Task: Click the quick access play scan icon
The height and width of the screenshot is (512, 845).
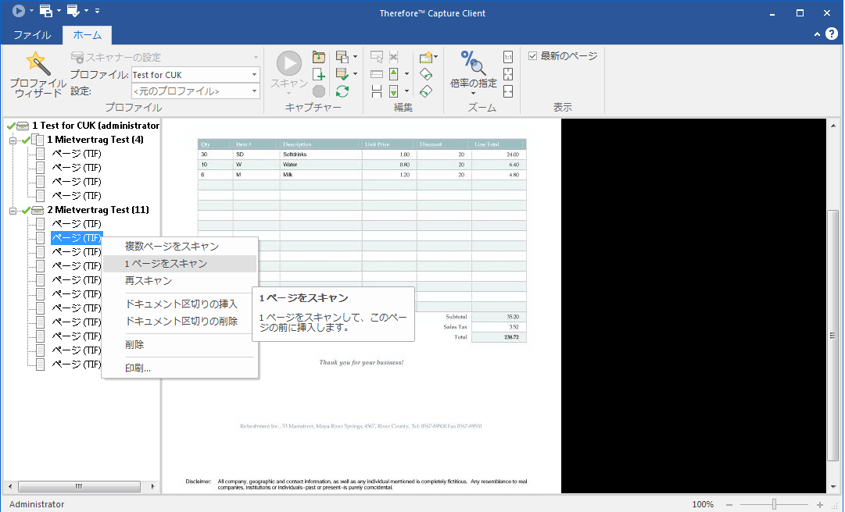Action: 19,10
